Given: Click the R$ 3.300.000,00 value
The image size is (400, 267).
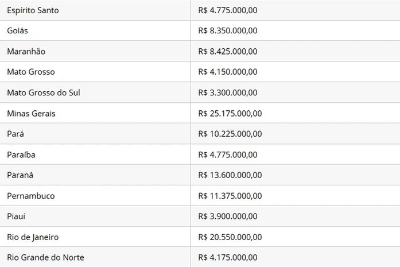Looking at the screenshot, I should click(228, 92).
